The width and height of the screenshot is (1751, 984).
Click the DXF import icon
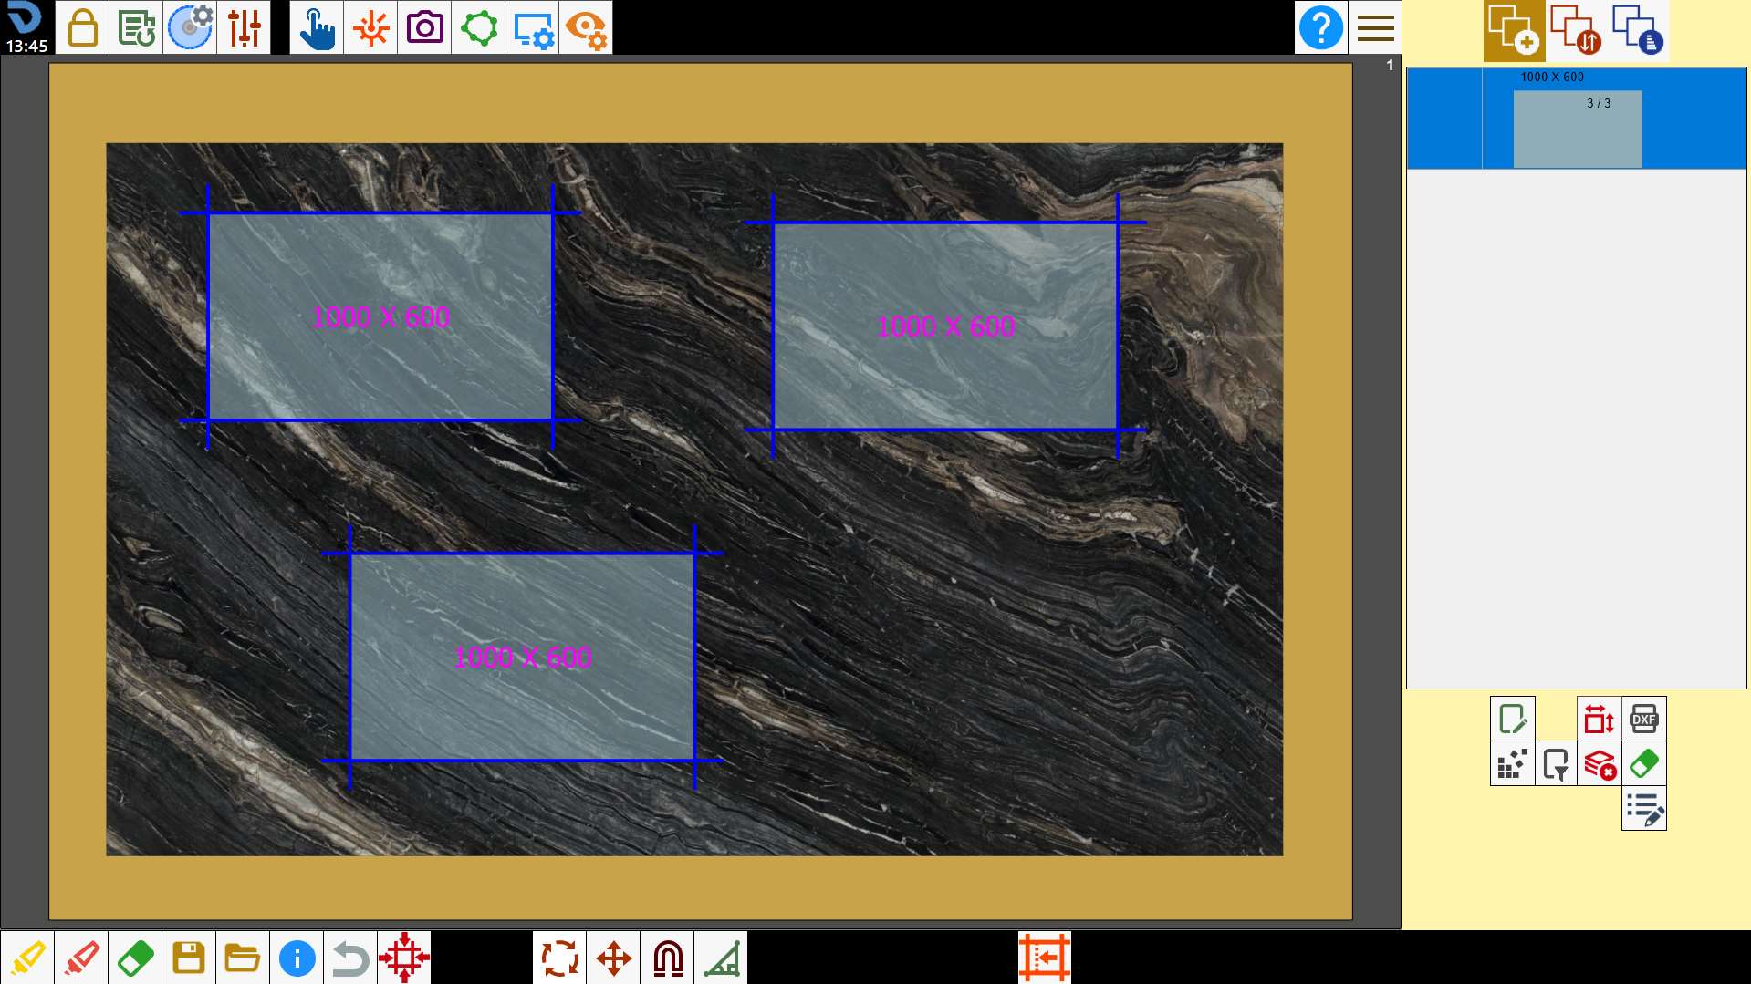[x=1644, y=719]
